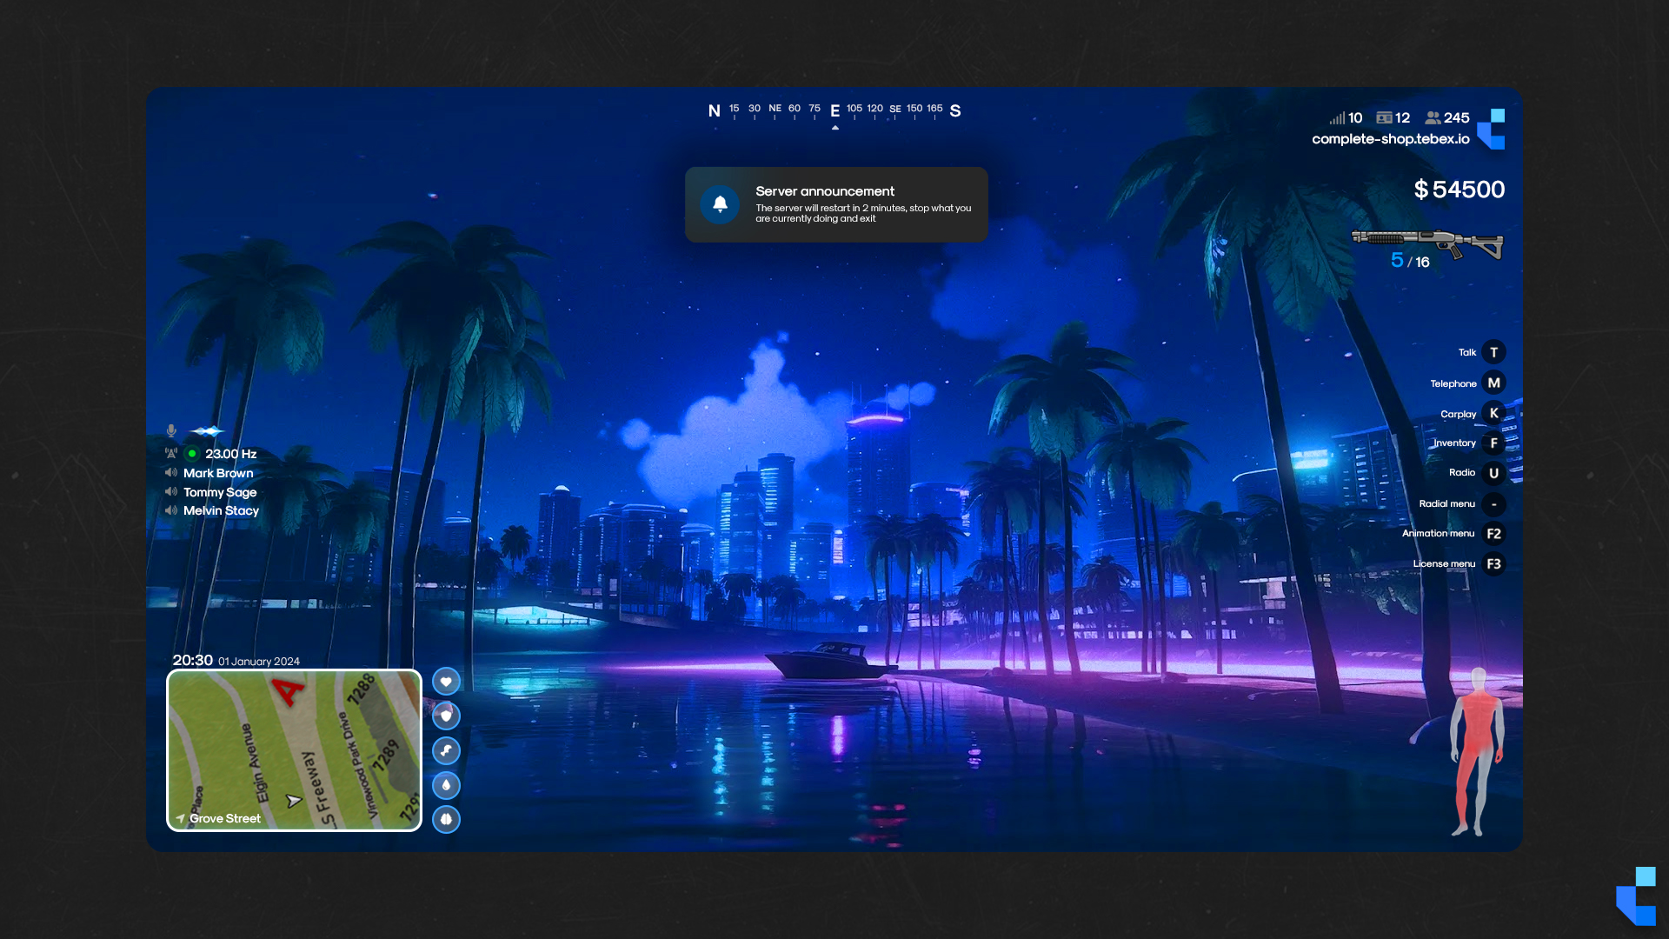Open the Inventory via the F keybind entry

pos(1493,443)
